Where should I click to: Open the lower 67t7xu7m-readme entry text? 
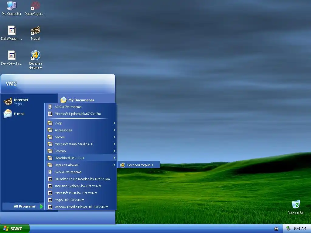click(x=68, y=172)
